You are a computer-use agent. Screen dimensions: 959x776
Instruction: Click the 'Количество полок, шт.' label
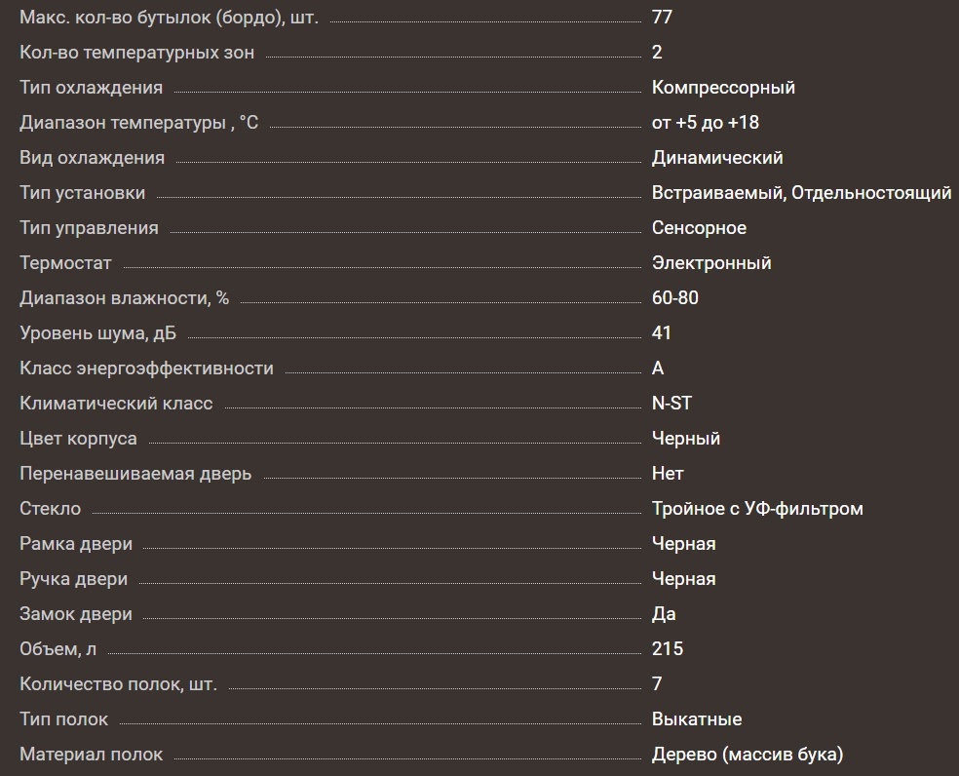[x=118, y=684]
